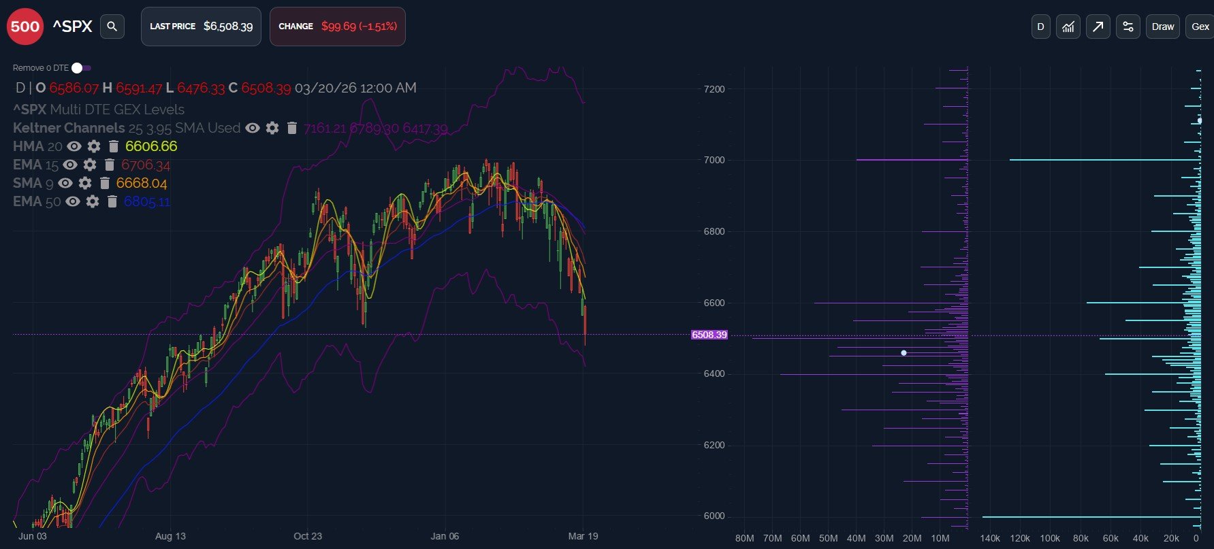
Task: Open the ticker search magnifier
Action: 112,27
